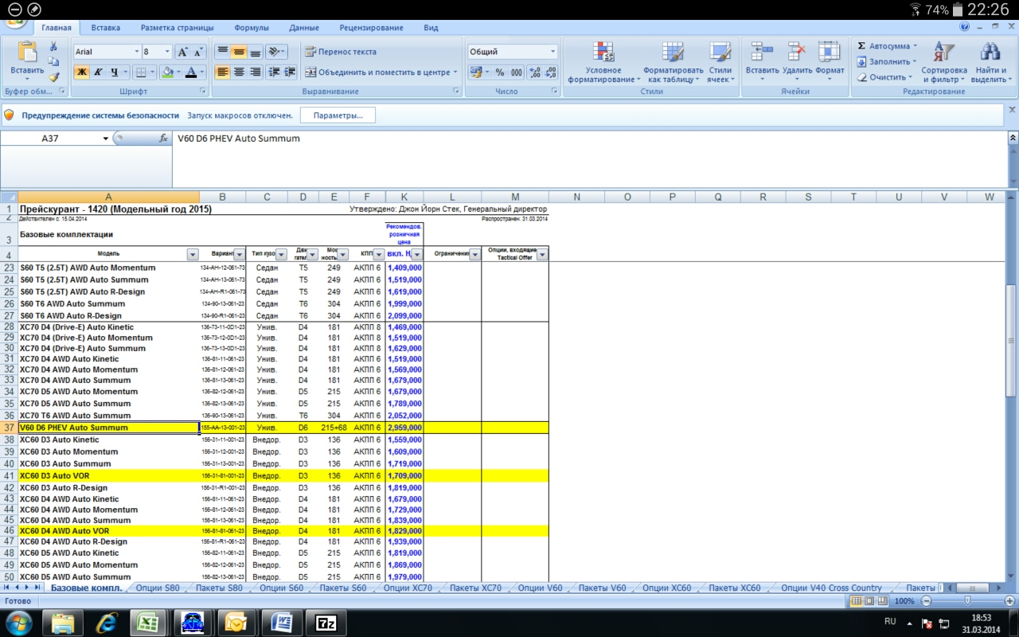
Task: Click the Name Box showing A37
Action: 50,139
